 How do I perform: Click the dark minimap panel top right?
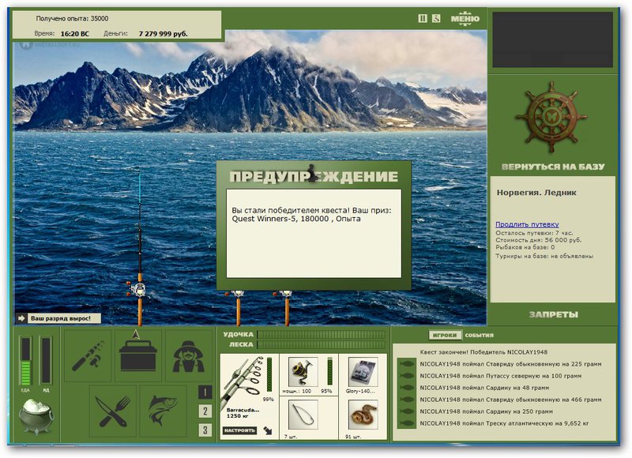click(x=552, y=39)
